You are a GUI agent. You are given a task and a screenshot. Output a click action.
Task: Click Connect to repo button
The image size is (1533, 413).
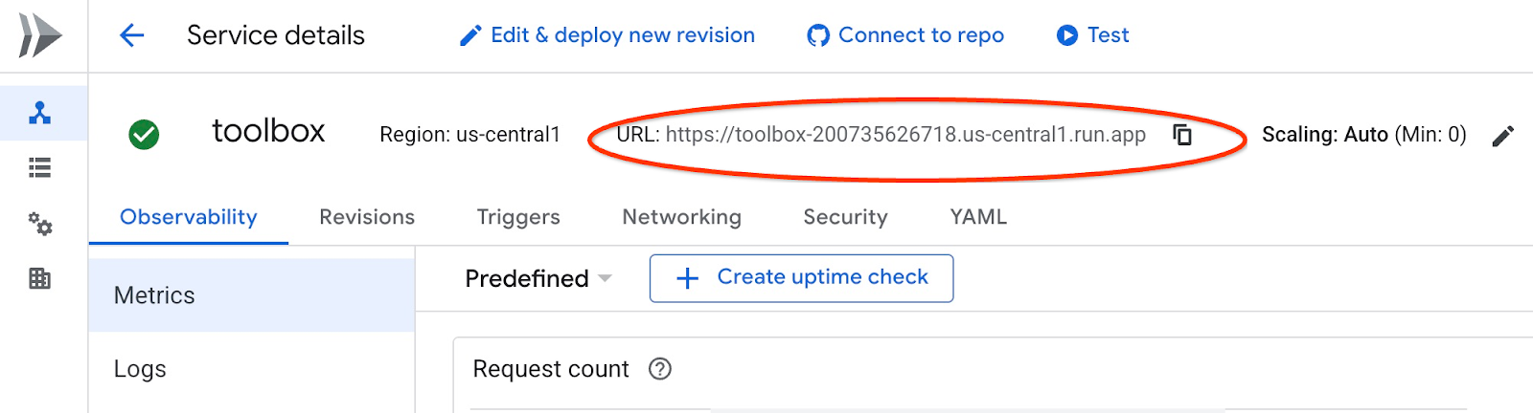[905, 35]
